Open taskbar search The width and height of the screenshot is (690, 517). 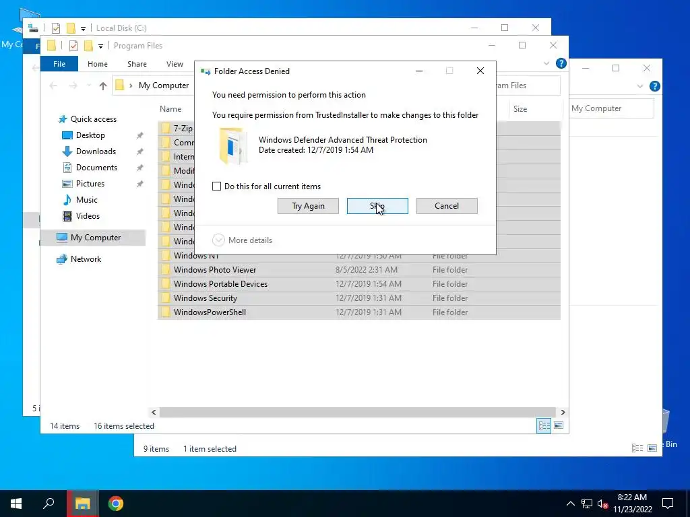[x=49, y=504]
